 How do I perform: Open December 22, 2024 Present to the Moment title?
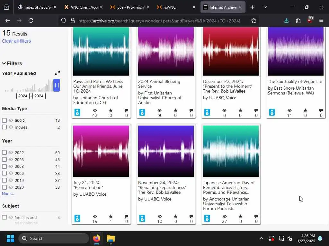pyautogui.click(x=228, y=86)
